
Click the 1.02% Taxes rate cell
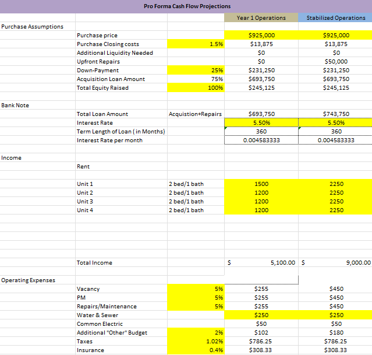[196, 342]
